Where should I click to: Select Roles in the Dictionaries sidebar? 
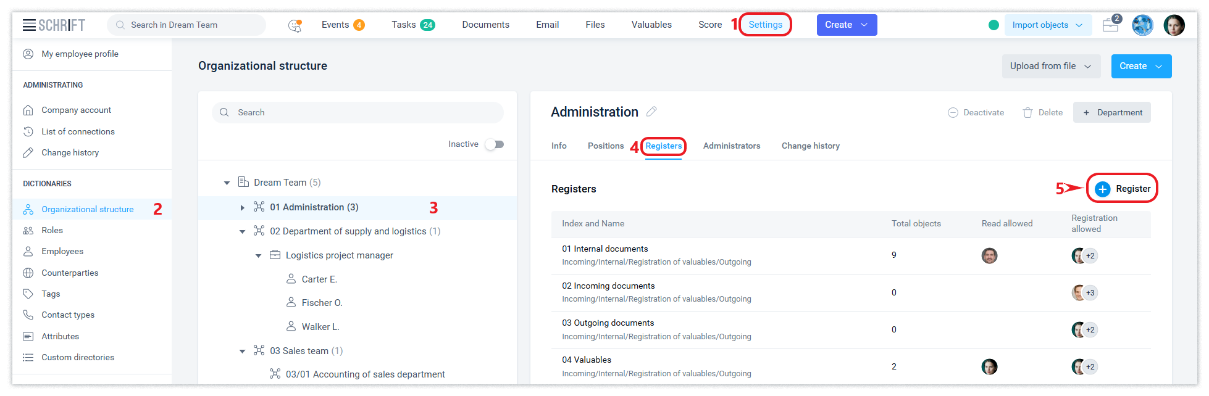pos(52,231)
